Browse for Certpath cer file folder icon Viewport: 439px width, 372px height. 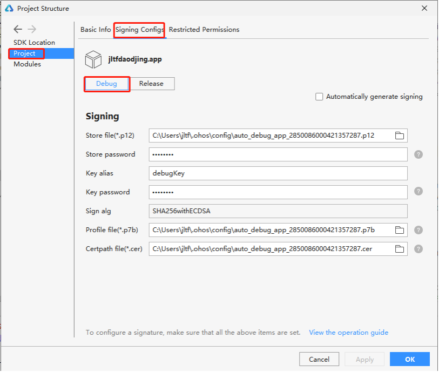coord(399,249)
